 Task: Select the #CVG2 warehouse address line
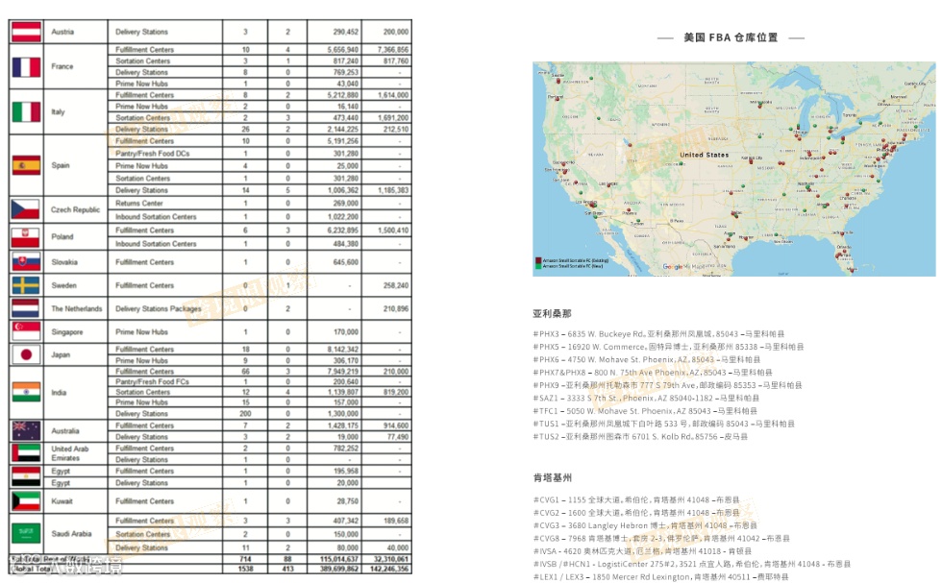coord(636,513)
